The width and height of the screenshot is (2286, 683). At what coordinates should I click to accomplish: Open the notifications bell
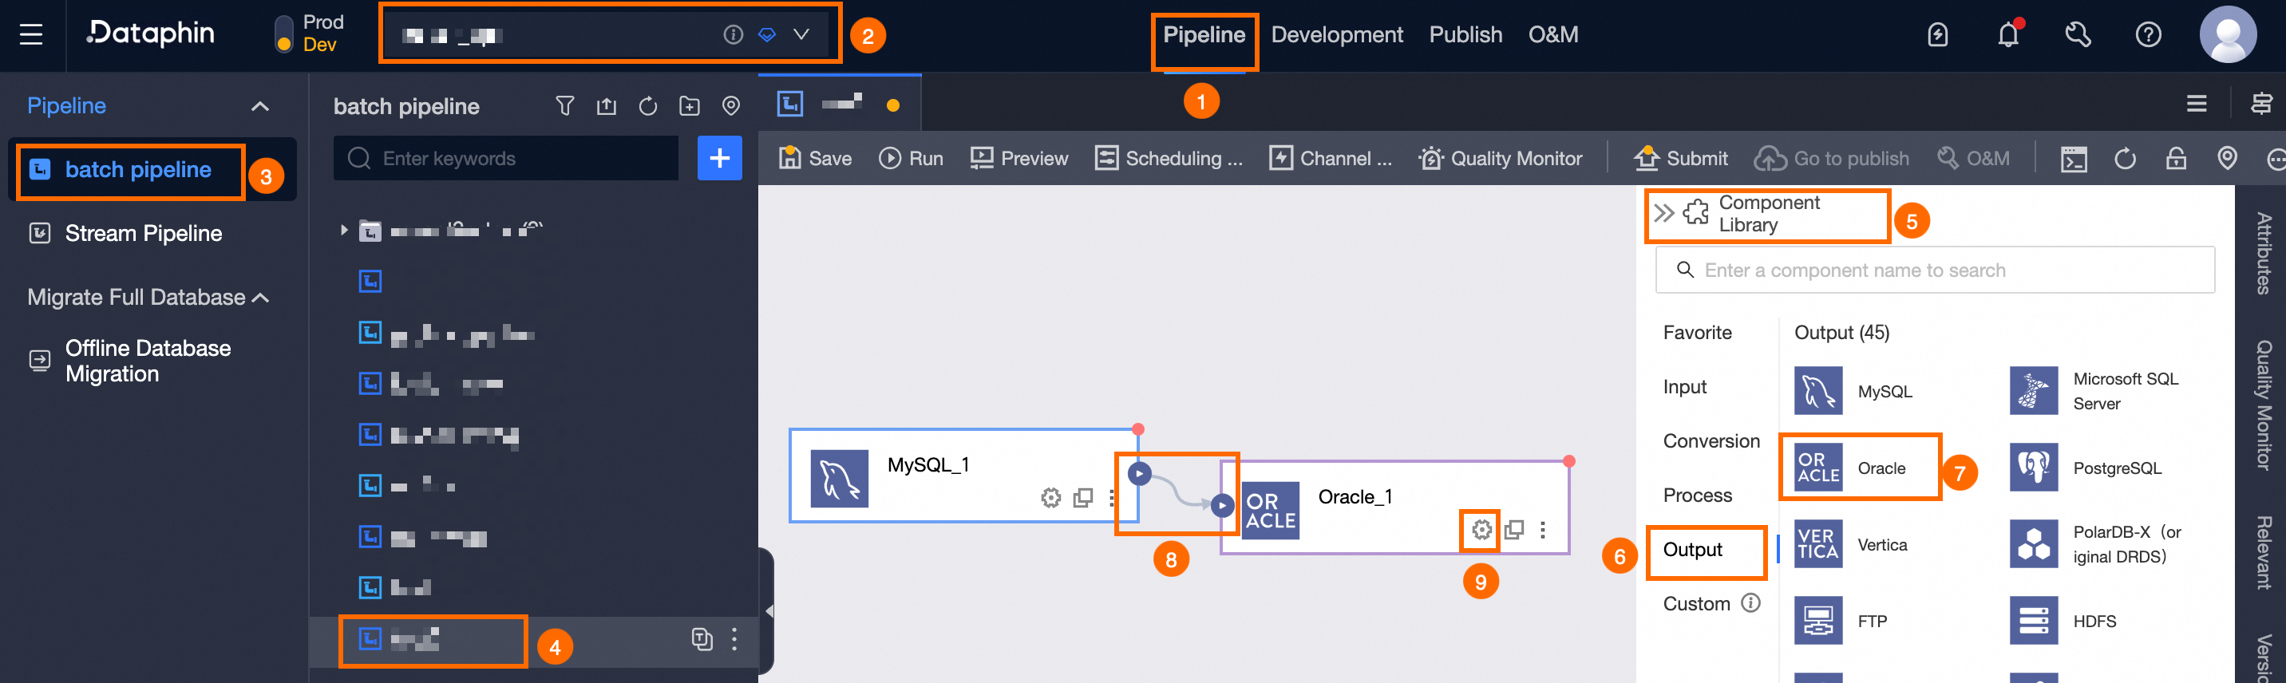pyautogui.click(x=2008, y=34)
